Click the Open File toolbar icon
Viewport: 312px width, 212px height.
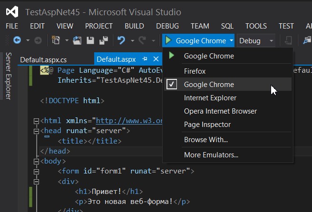[x=77, y=40]
